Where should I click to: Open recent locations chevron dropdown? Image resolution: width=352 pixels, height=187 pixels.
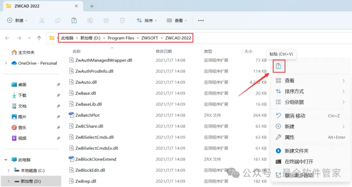(x=29, y=38)
